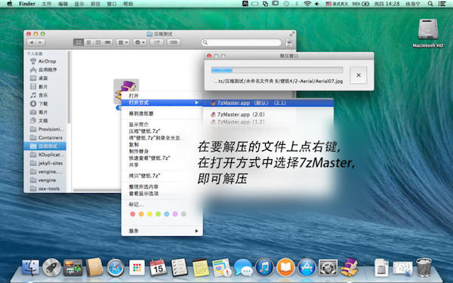453x283 pixels.
Task: Launch Safari compass icon in Dock
Action: tap(116, 268)
